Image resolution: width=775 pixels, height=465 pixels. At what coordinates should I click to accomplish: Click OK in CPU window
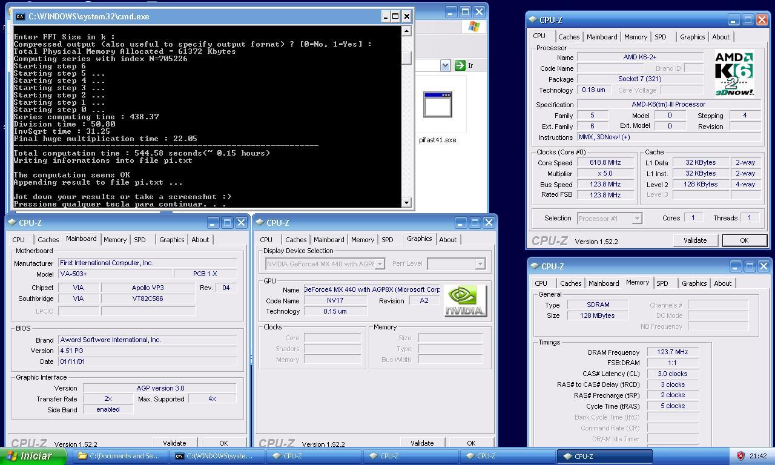(744, 240)
